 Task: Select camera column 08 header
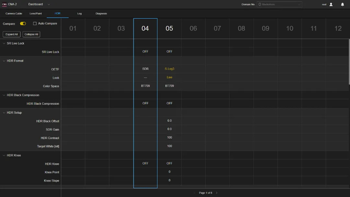point(241,28)
